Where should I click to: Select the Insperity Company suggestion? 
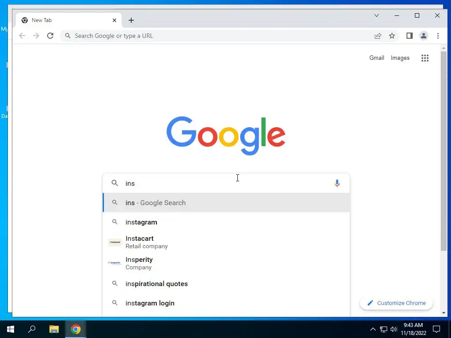(226, 263)
